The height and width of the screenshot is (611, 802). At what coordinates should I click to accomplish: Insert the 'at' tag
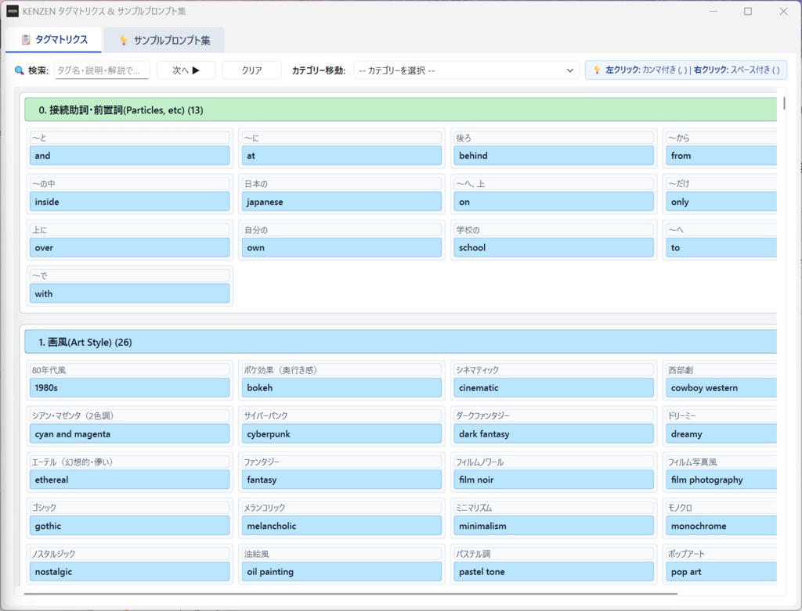[341, 156]
